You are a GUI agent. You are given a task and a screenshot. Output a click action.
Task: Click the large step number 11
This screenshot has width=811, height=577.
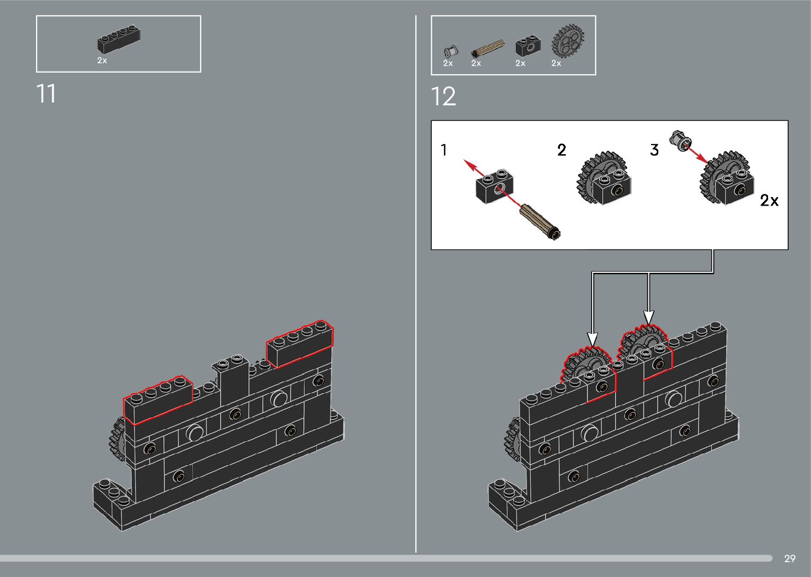click(x=46, y=94)
